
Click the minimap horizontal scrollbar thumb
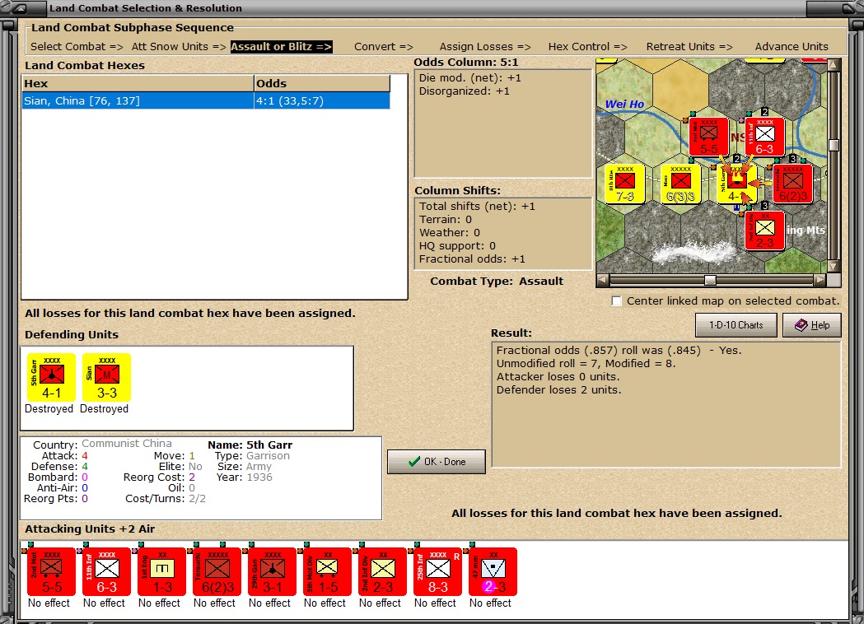(710, 280)
